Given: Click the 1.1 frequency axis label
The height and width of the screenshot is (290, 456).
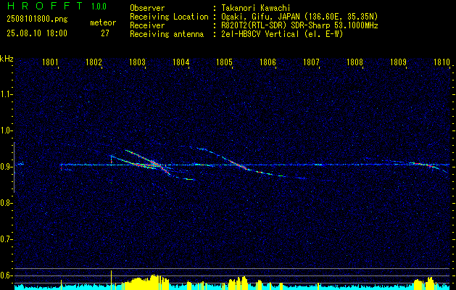Looking at the screenshot, I should [6, 94].
